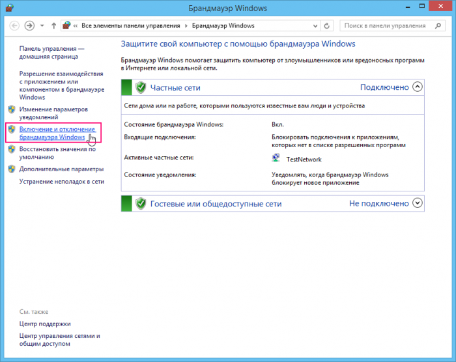Image resolution: width=456 pixels, height=362 pixels.
Task: Open 'Разрешение взаимодействия с приложением' link
Action: (62, 85)
